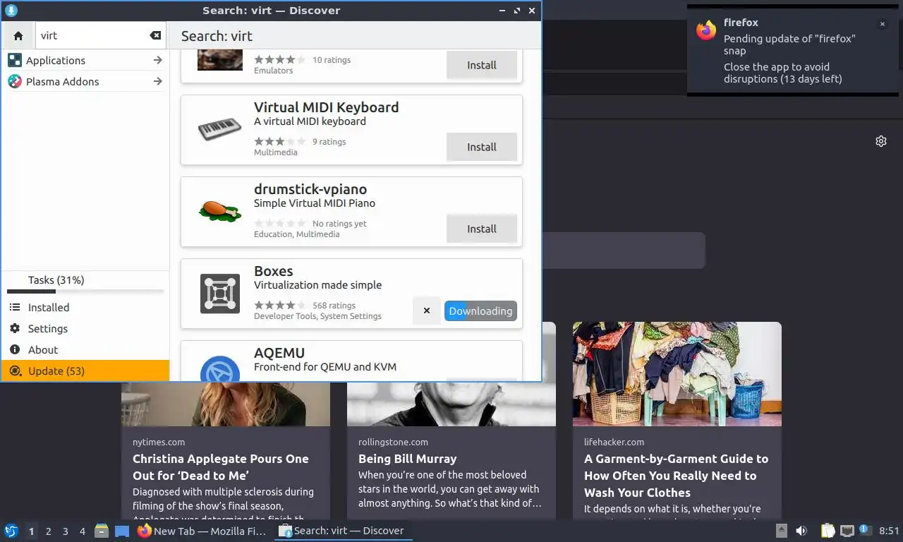The height and width of the screenshot is (542, 903).
Task: Click 'No ratings yet' on drumstick-vpiano
Action: (x=339, y=224)
